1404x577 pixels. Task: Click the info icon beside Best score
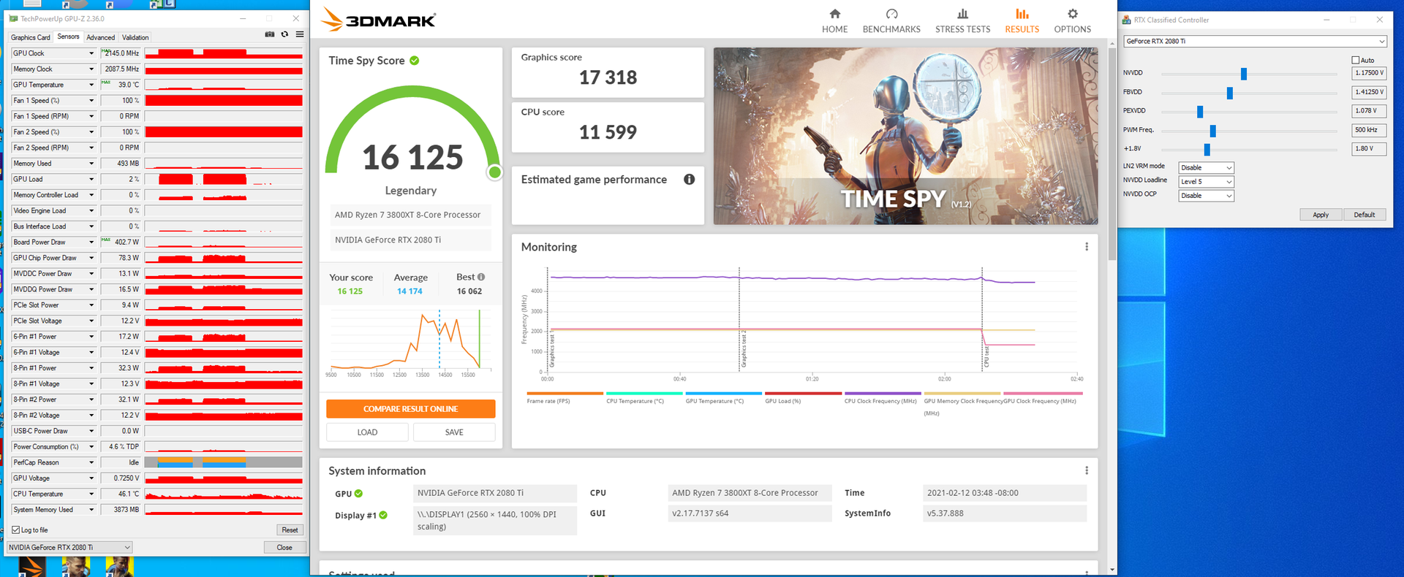pyautogui.click(x=481, y=277)
